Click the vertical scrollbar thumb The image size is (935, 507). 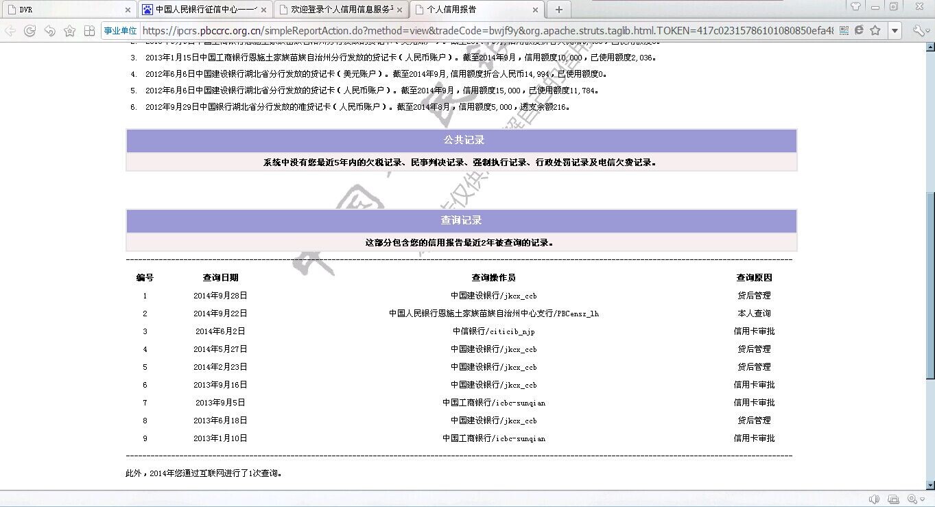(x=930, y=285)
